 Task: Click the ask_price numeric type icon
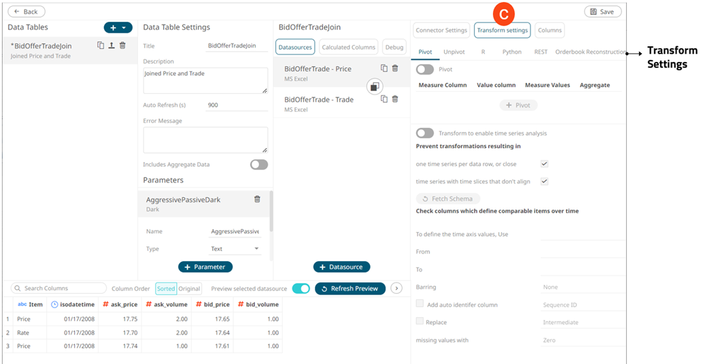[x=105, y=304]
